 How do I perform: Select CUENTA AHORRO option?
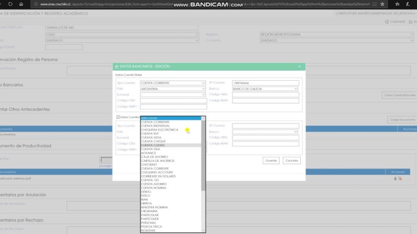[x=170, y=184]
